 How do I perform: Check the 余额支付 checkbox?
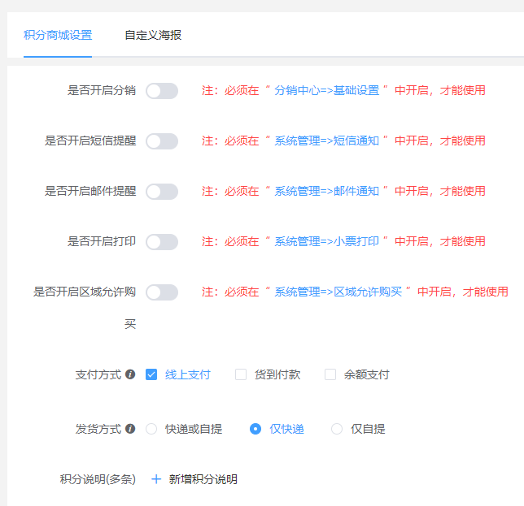click(x=330, y=374)
